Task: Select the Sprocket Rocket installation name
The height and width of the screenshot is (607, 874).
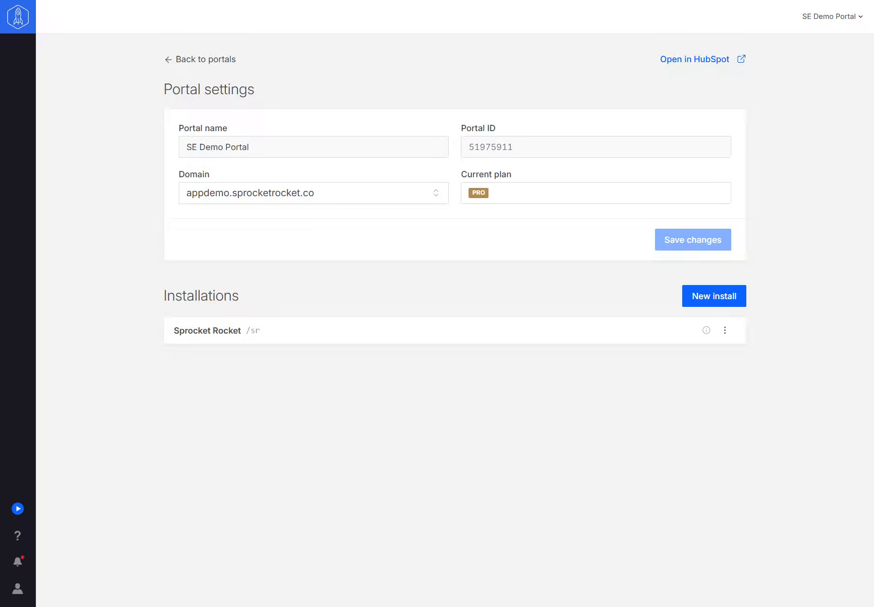Action: [207, 331]
